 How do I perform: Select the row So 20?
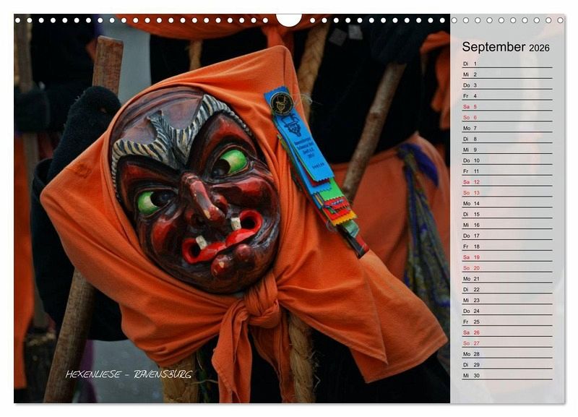[507, 268]
